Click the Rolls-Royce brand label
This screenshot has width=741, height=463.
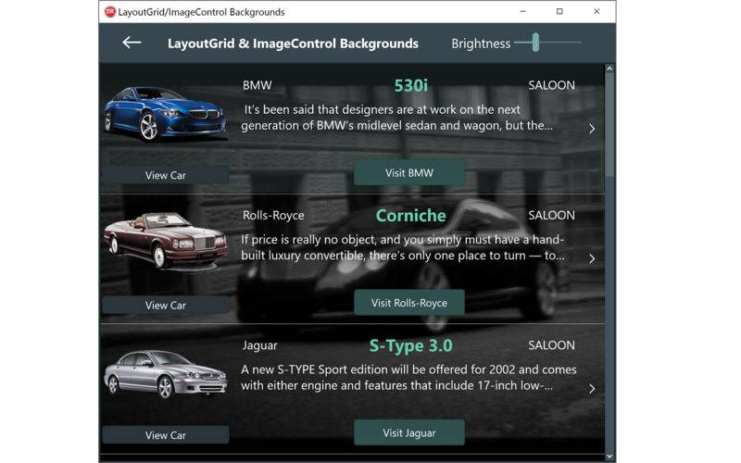[273, 216]
